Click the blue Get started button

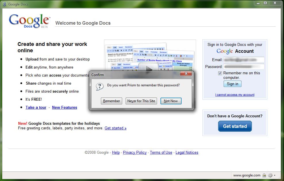pyautogui.click(x=235, y=126)
